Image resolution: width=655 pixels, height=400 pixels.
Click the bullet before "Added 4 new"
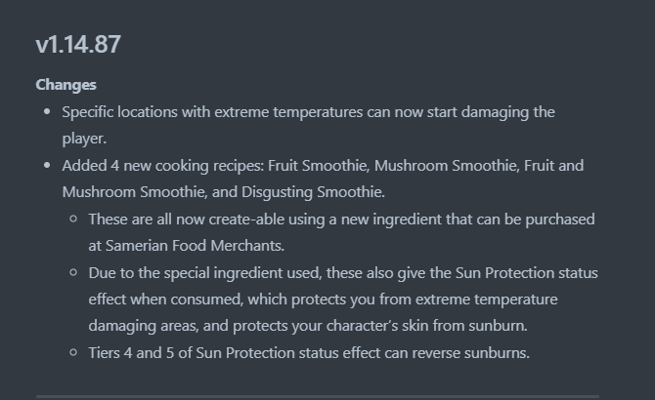point(47,166)
